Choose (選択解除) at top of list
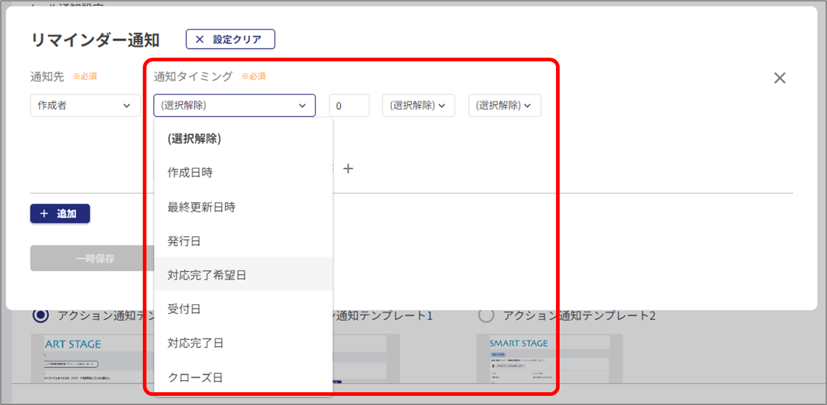This screenshot has height=405, width=827. [194, 139]
